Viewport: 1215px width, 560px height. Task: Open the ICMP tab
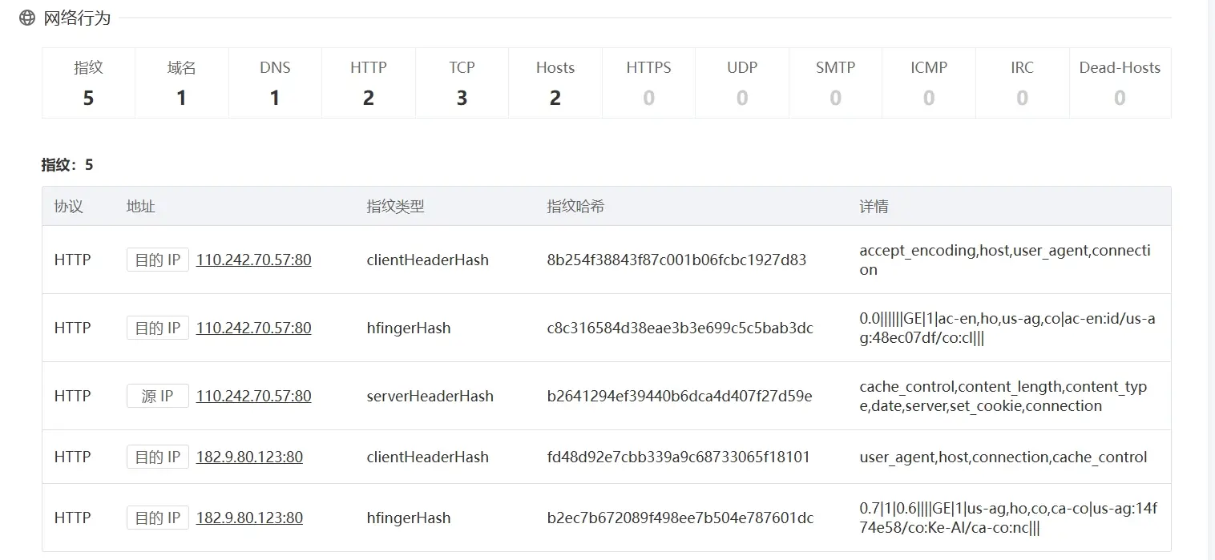(x=929, y=83)
